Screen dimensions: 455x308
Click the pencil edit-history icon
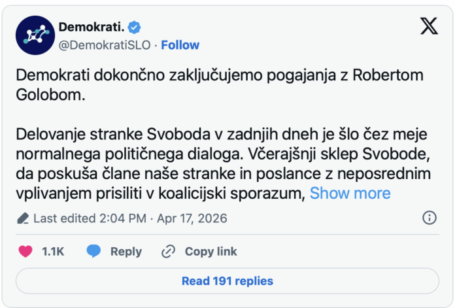23,218
